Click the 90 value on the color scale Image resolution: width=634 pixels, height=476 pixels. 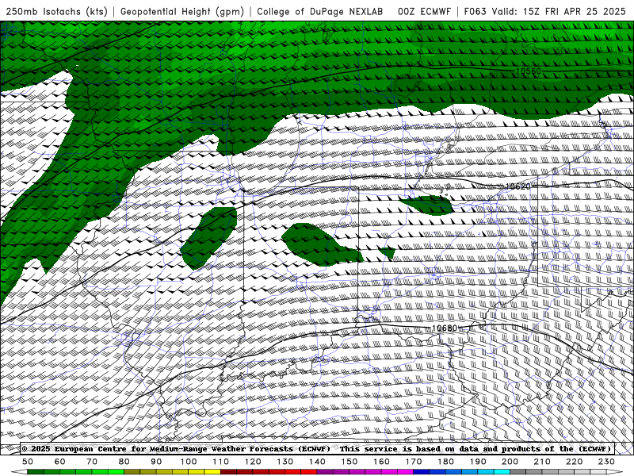[156, 462]
